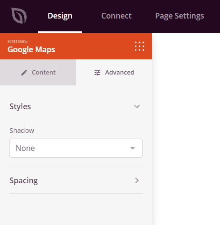Select the Shadow None combo box
220x225 pixels.
tap(76, 148)
